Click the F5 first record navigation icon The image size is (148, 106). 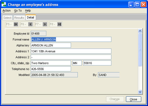[16, 24]
